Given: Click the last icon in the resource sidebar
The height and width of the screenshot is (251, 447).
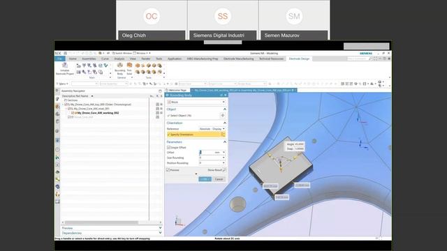Looking at the screenshot, I should pyautogui.click(x=57, y=201).
